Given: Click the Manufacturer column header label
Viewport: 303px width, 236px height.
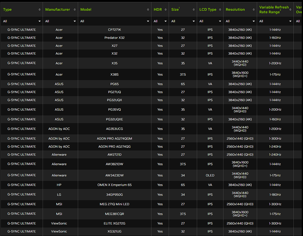Looking at the screenshot, I should tap(58, 10).
